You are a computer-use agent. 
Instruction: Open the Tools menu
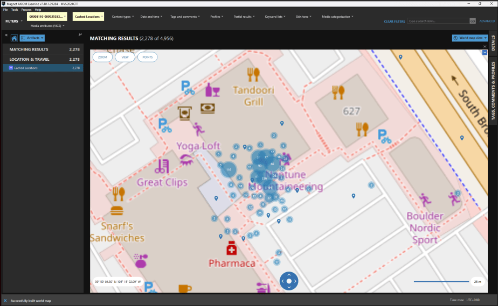15,10
